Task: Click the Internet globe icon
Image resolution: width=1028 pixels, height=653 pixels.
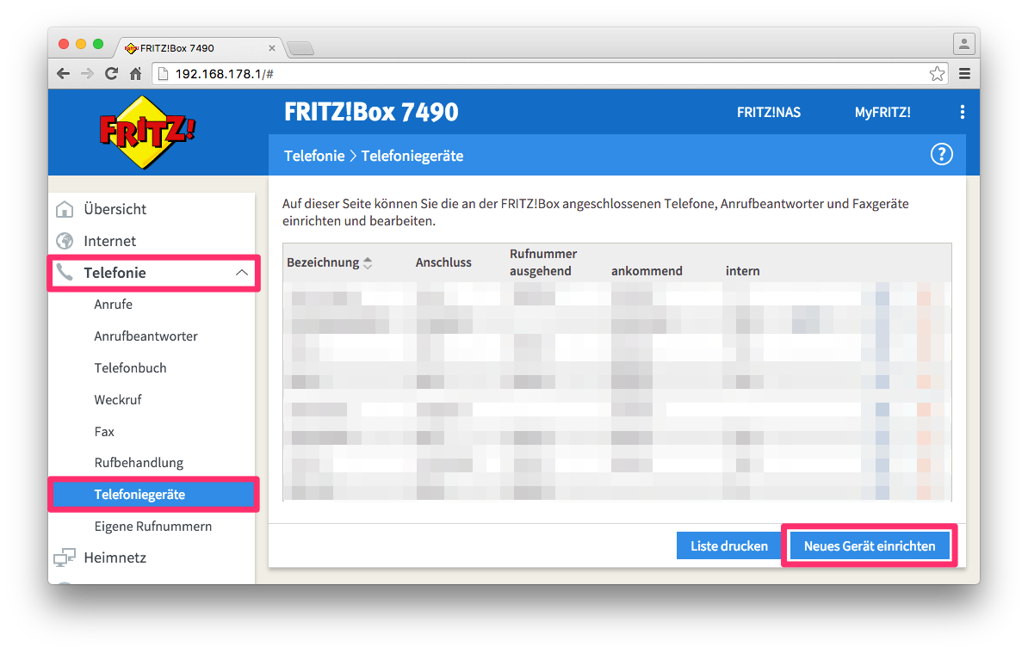Action: pyautogui.click(x=65, y=241)
